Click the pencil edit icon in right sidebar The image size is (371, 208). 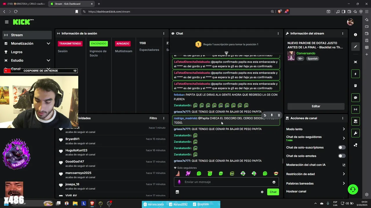[356, 47]
